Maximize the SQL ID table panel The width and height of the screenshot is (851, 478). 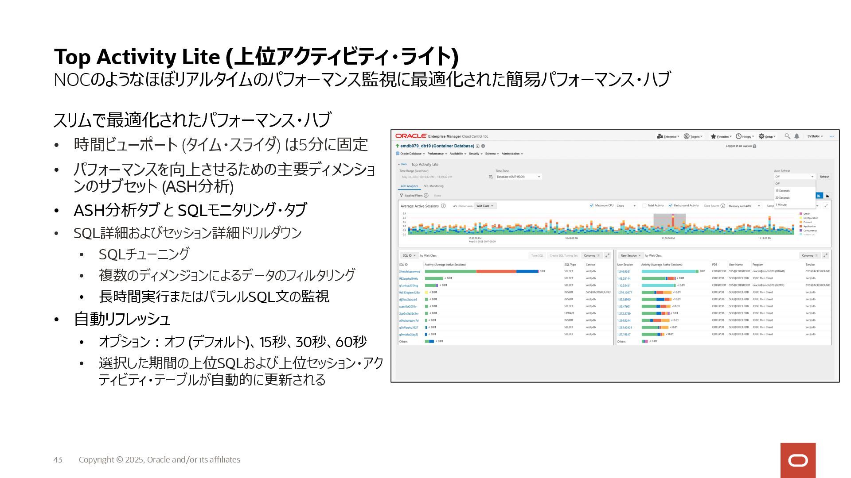(607, 255)
